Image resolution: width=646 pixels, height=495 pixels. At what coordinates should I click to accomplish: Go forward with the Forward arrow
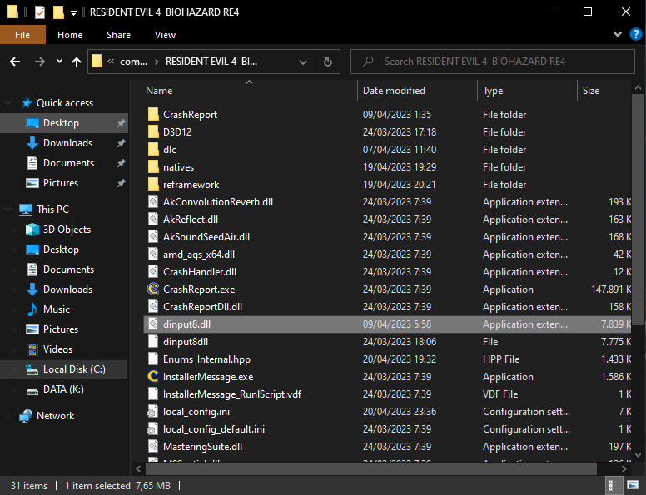40,62
